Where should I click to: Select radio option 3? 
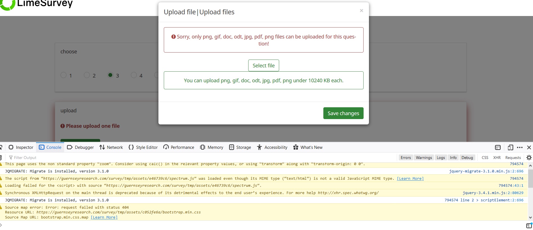(110, 75)
